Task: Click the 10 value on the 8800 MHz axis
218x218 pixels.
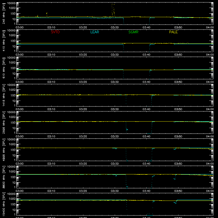Action: (14, 183)
